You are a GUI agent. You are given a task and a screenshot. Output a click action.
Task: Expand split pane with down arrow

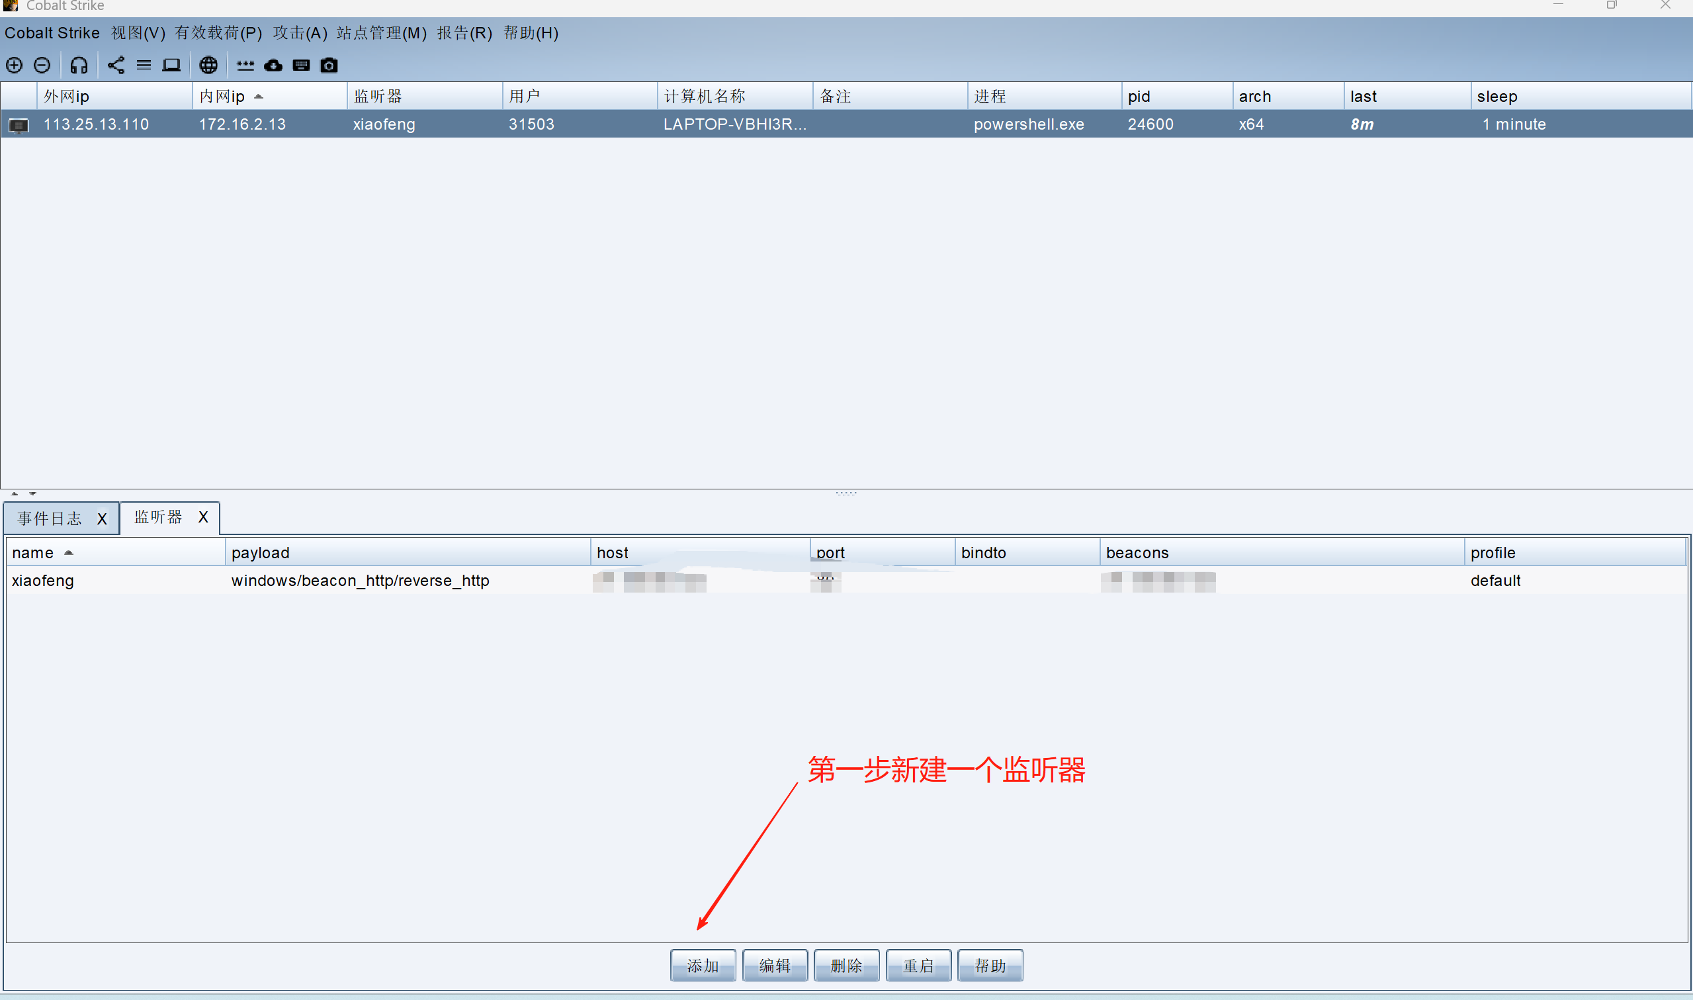pyautogui.click(x=32, y=493)
